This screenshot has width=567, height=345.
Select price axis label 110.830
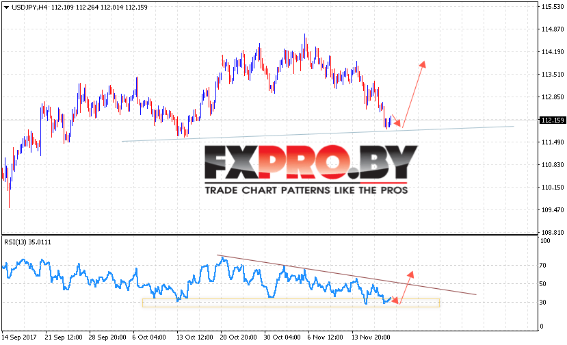tap(553, 165)
